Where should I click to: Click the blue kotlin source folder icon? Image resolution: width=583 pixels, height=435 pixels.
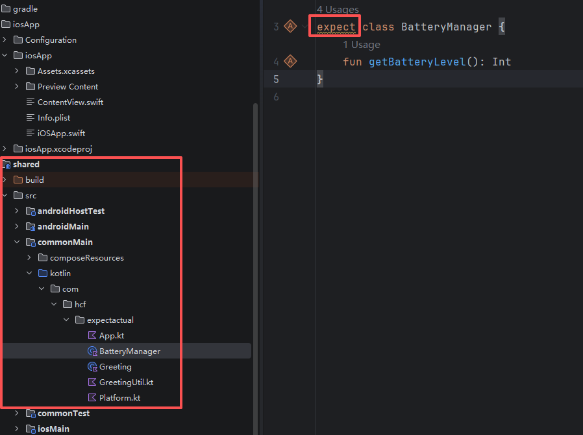43,273
